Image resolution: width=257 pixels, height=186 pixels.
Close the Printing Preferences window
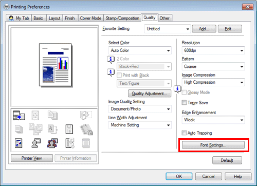(248, 7)
